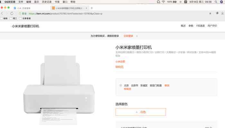The width and height of the screenshot is (225, 128).
Task: Open the 书签 menu
Action: 57,2
